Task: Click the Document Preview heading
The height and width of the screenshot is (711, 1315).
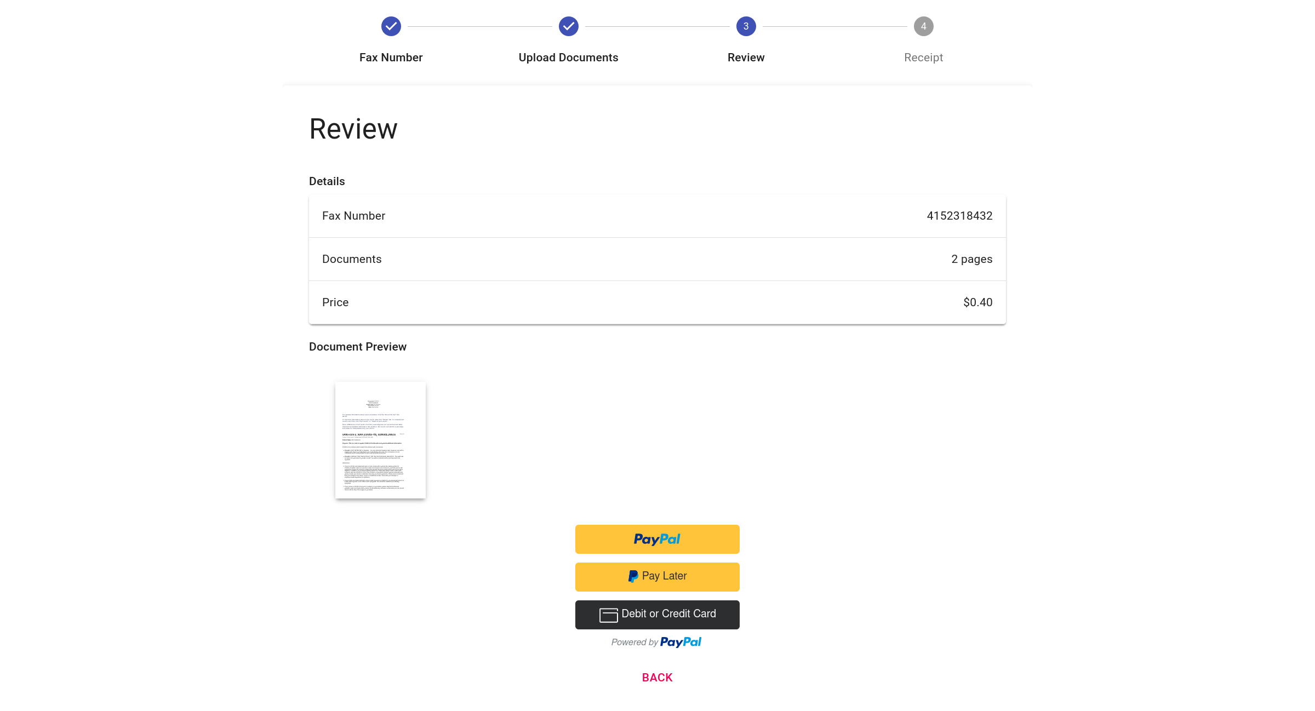Action: [357, 347]
